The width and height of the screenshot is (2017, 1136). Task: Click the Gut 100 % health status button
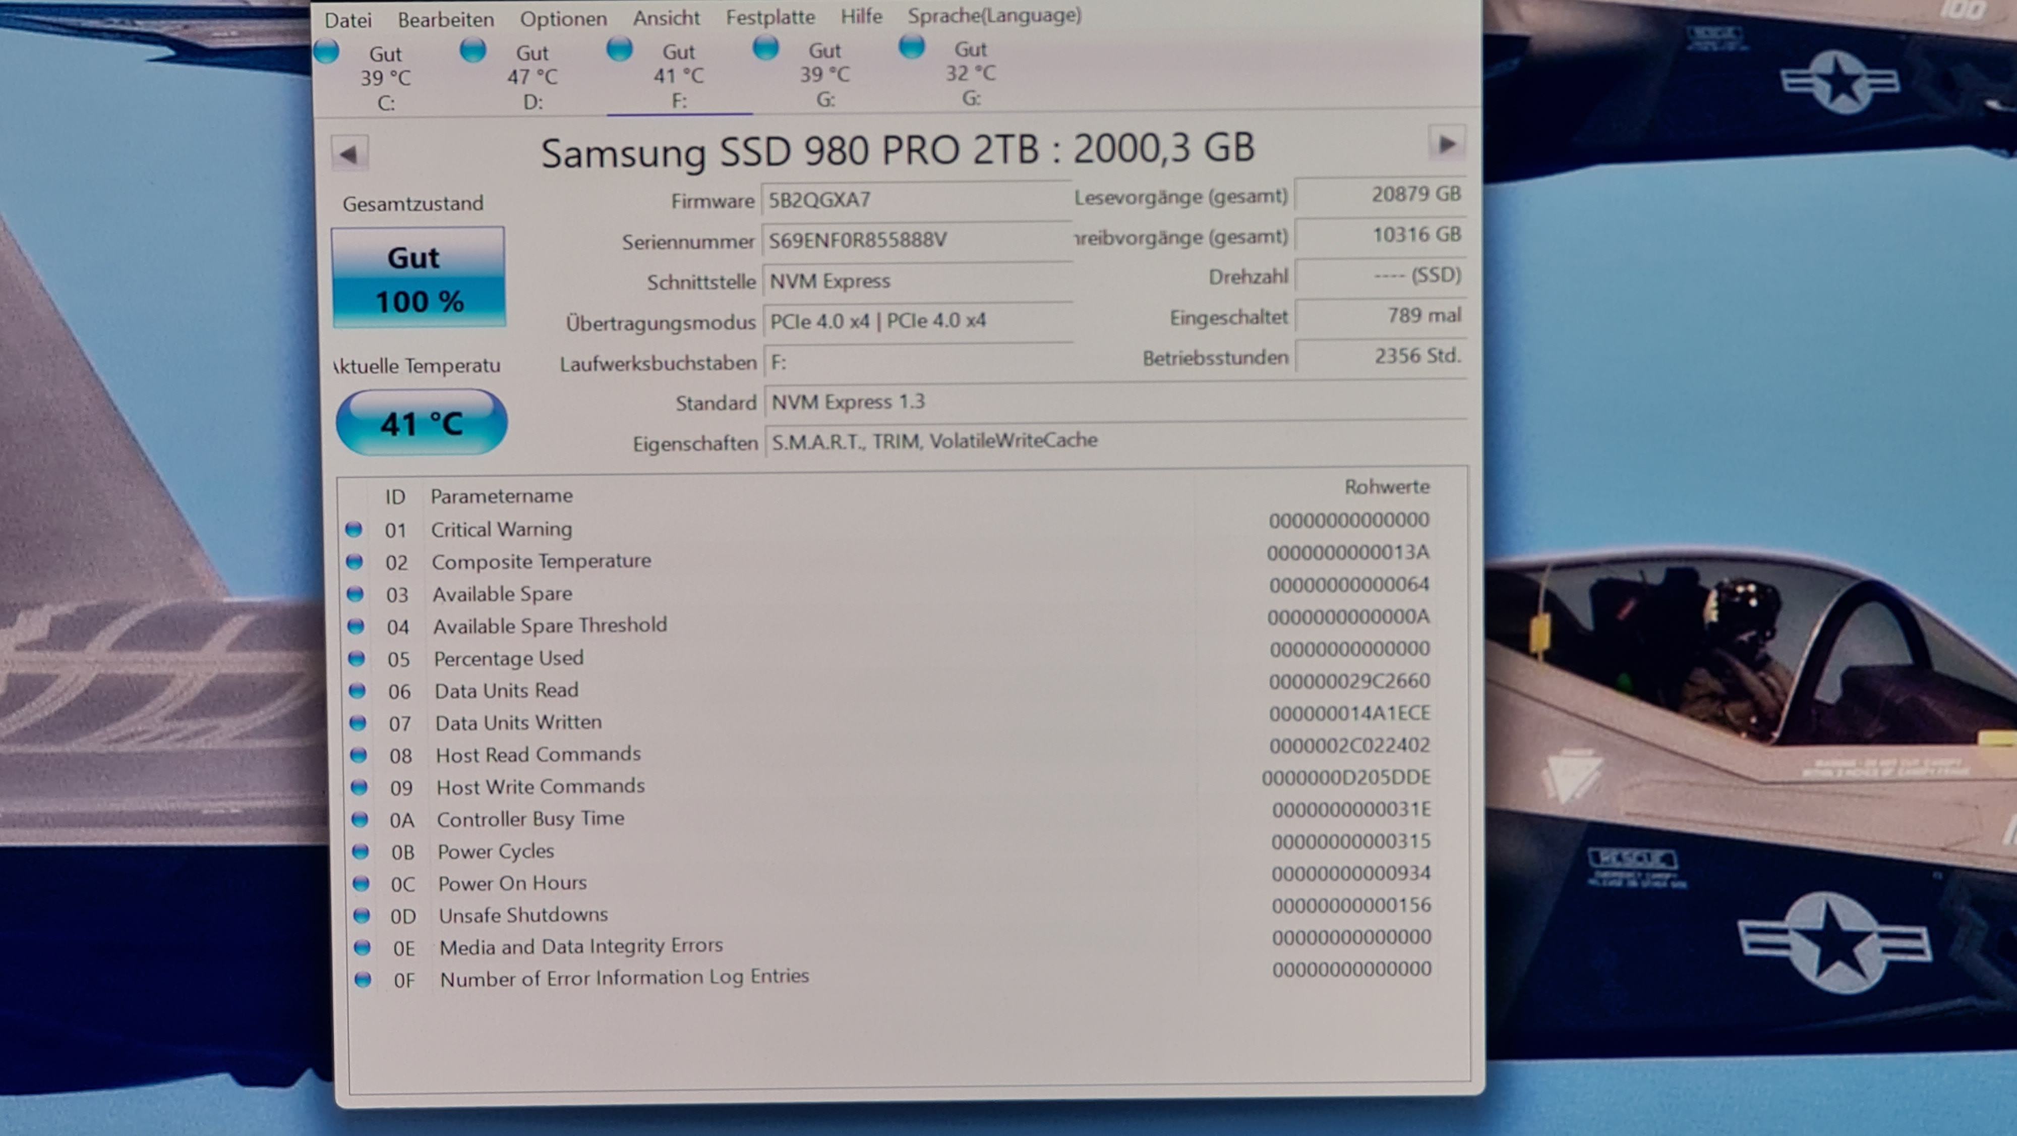[418, 277]
